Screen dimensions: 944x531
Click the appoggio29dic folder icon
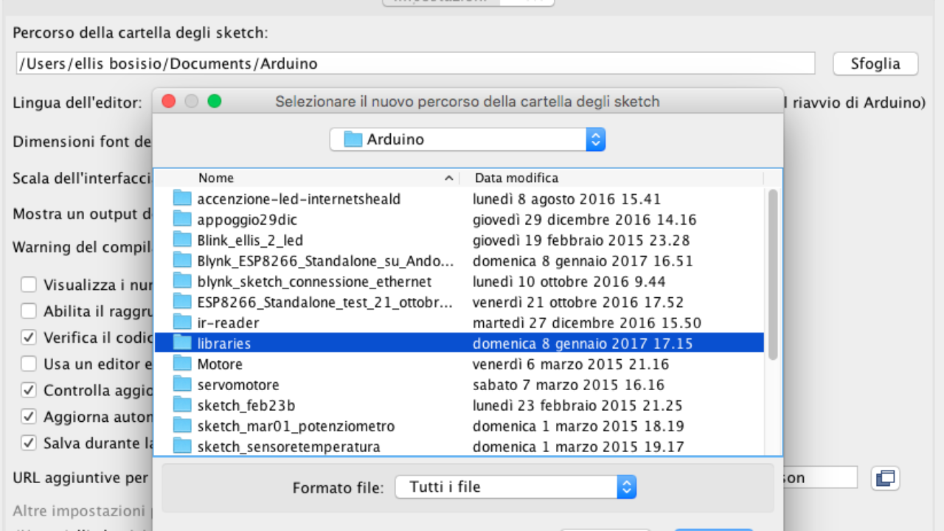(181, 220)
